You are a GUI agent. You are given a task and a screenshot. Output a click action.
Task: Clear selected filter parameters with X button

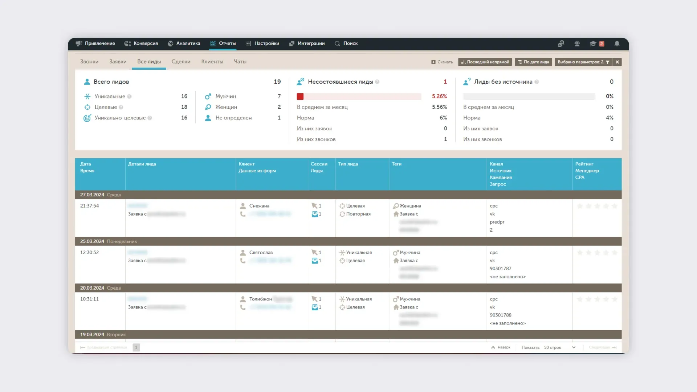pos(617,62)
